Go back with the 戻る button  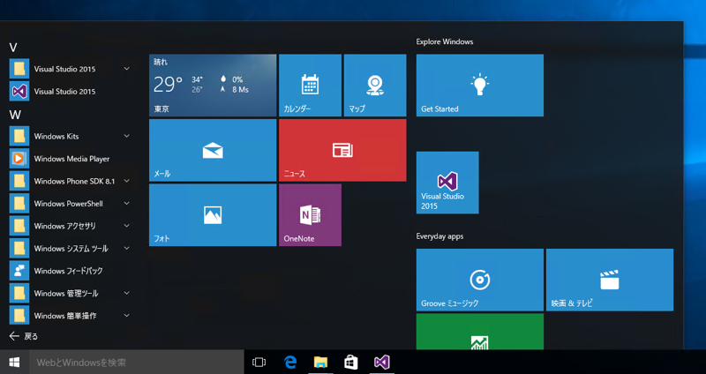24,336
